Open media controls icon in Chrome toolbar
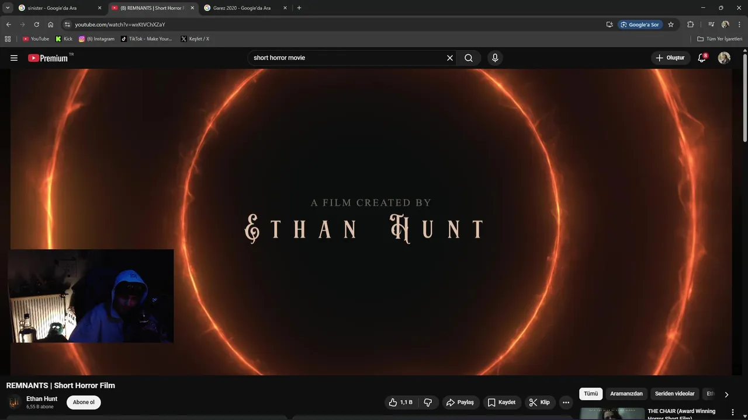Viewport: 748px width, 420px height. coord(711,24)
